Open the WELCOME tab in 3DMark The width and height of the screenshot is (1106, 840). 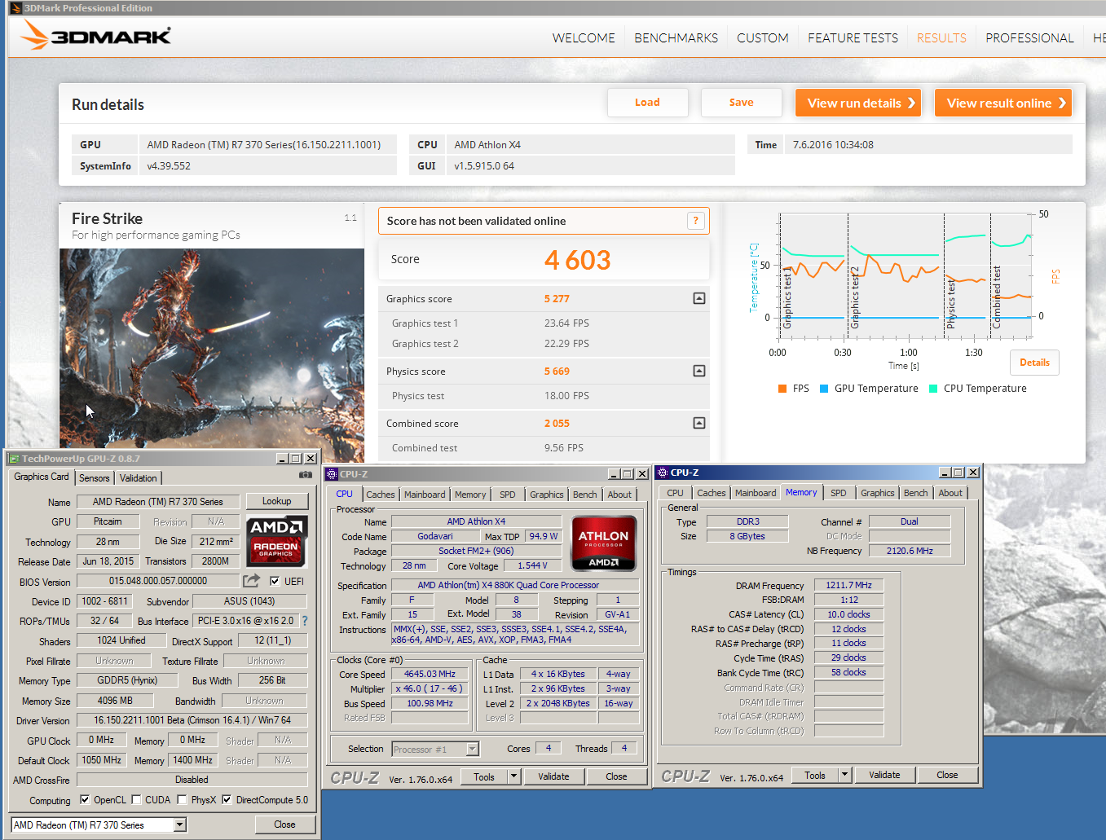584,38
